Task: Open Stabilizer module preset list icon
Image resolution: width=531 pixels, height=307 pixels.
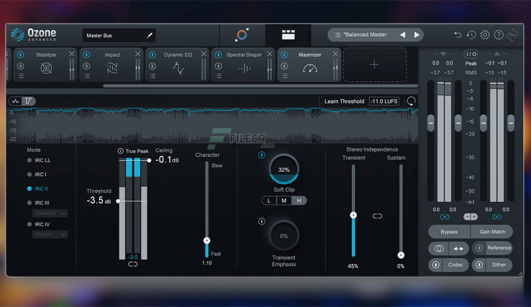Action: click(21, 76)
